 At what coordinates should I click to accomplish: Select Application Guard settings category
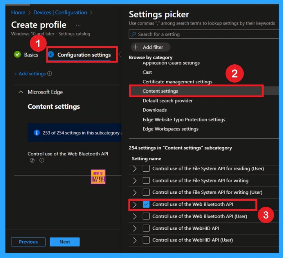[171, 63]
